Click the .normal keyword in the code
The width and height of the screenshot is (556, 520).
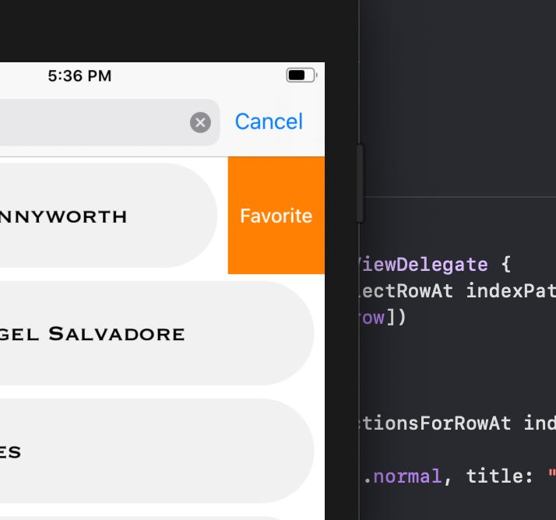(406, 476)
